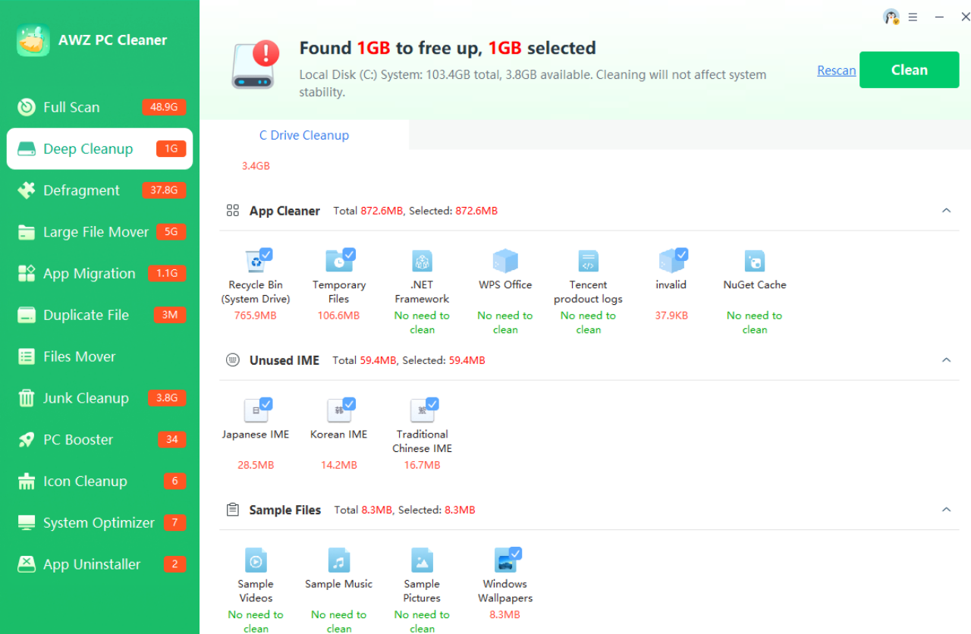Screen dimensions: 971x634
Task: Click the Rescan link
Action: [837, 71]
